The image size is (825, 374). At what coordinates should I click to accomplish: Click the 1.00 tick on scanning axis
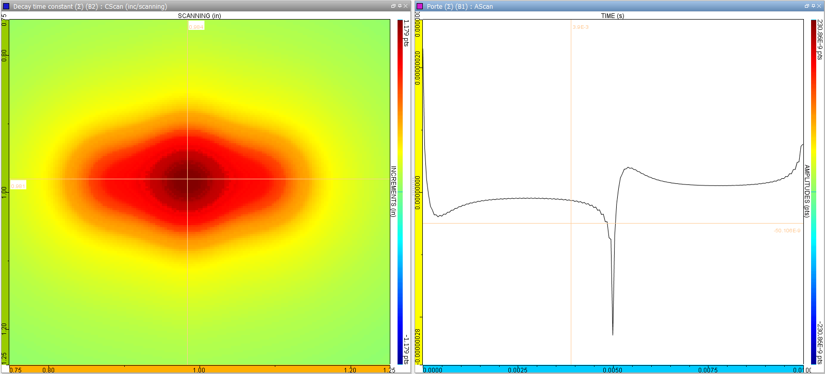click(x=199, y=370)
